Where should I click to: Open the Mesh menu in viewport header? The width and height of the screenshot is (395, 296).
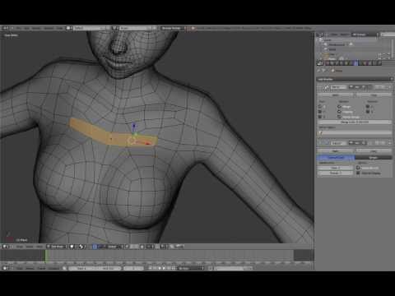(39, 247)
